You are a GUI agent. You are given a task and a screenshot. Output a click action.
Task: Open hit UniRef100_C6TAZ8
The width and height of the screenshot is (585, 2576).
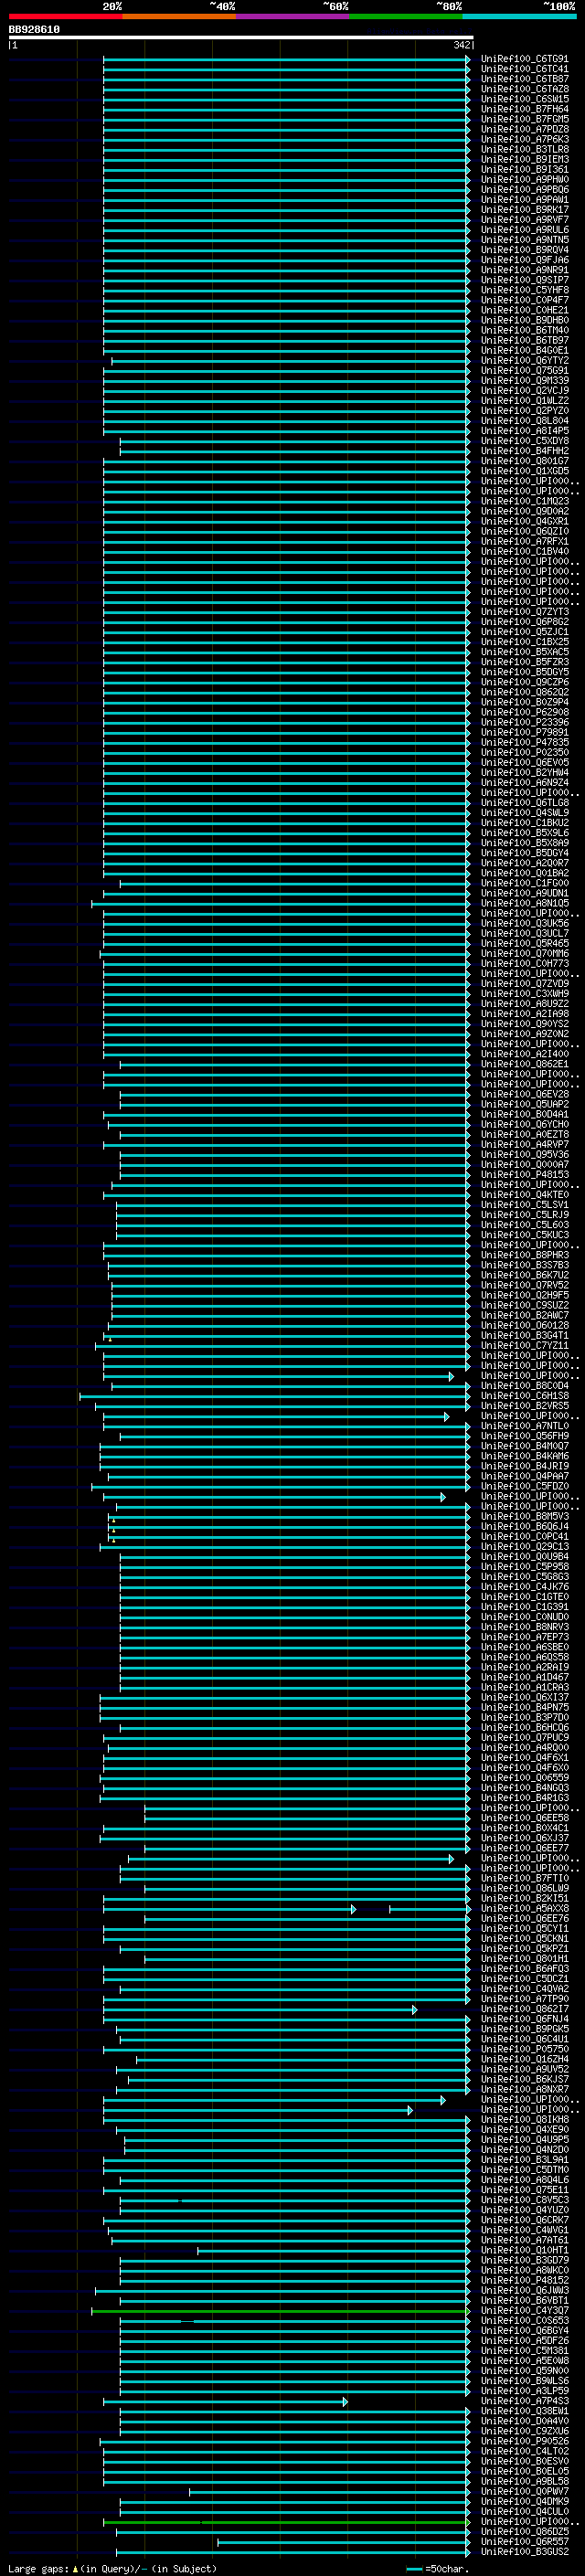pyautogui.click(x=524, y=89)
